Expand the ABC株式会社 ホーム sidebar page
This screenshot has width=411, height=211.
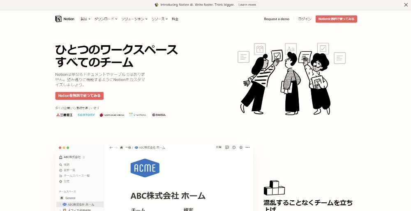(60, 204)
